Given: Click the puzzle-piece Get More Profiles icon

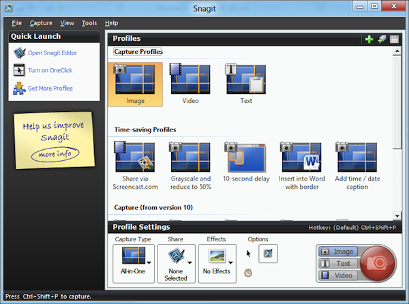Looking at the screenshot, I should tap(19, 89).
